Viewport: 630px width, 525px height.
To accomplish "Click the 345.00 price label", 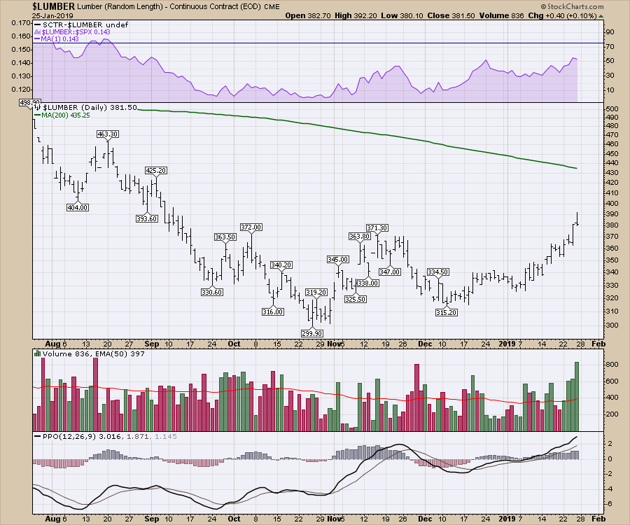I will click(338, 260).
